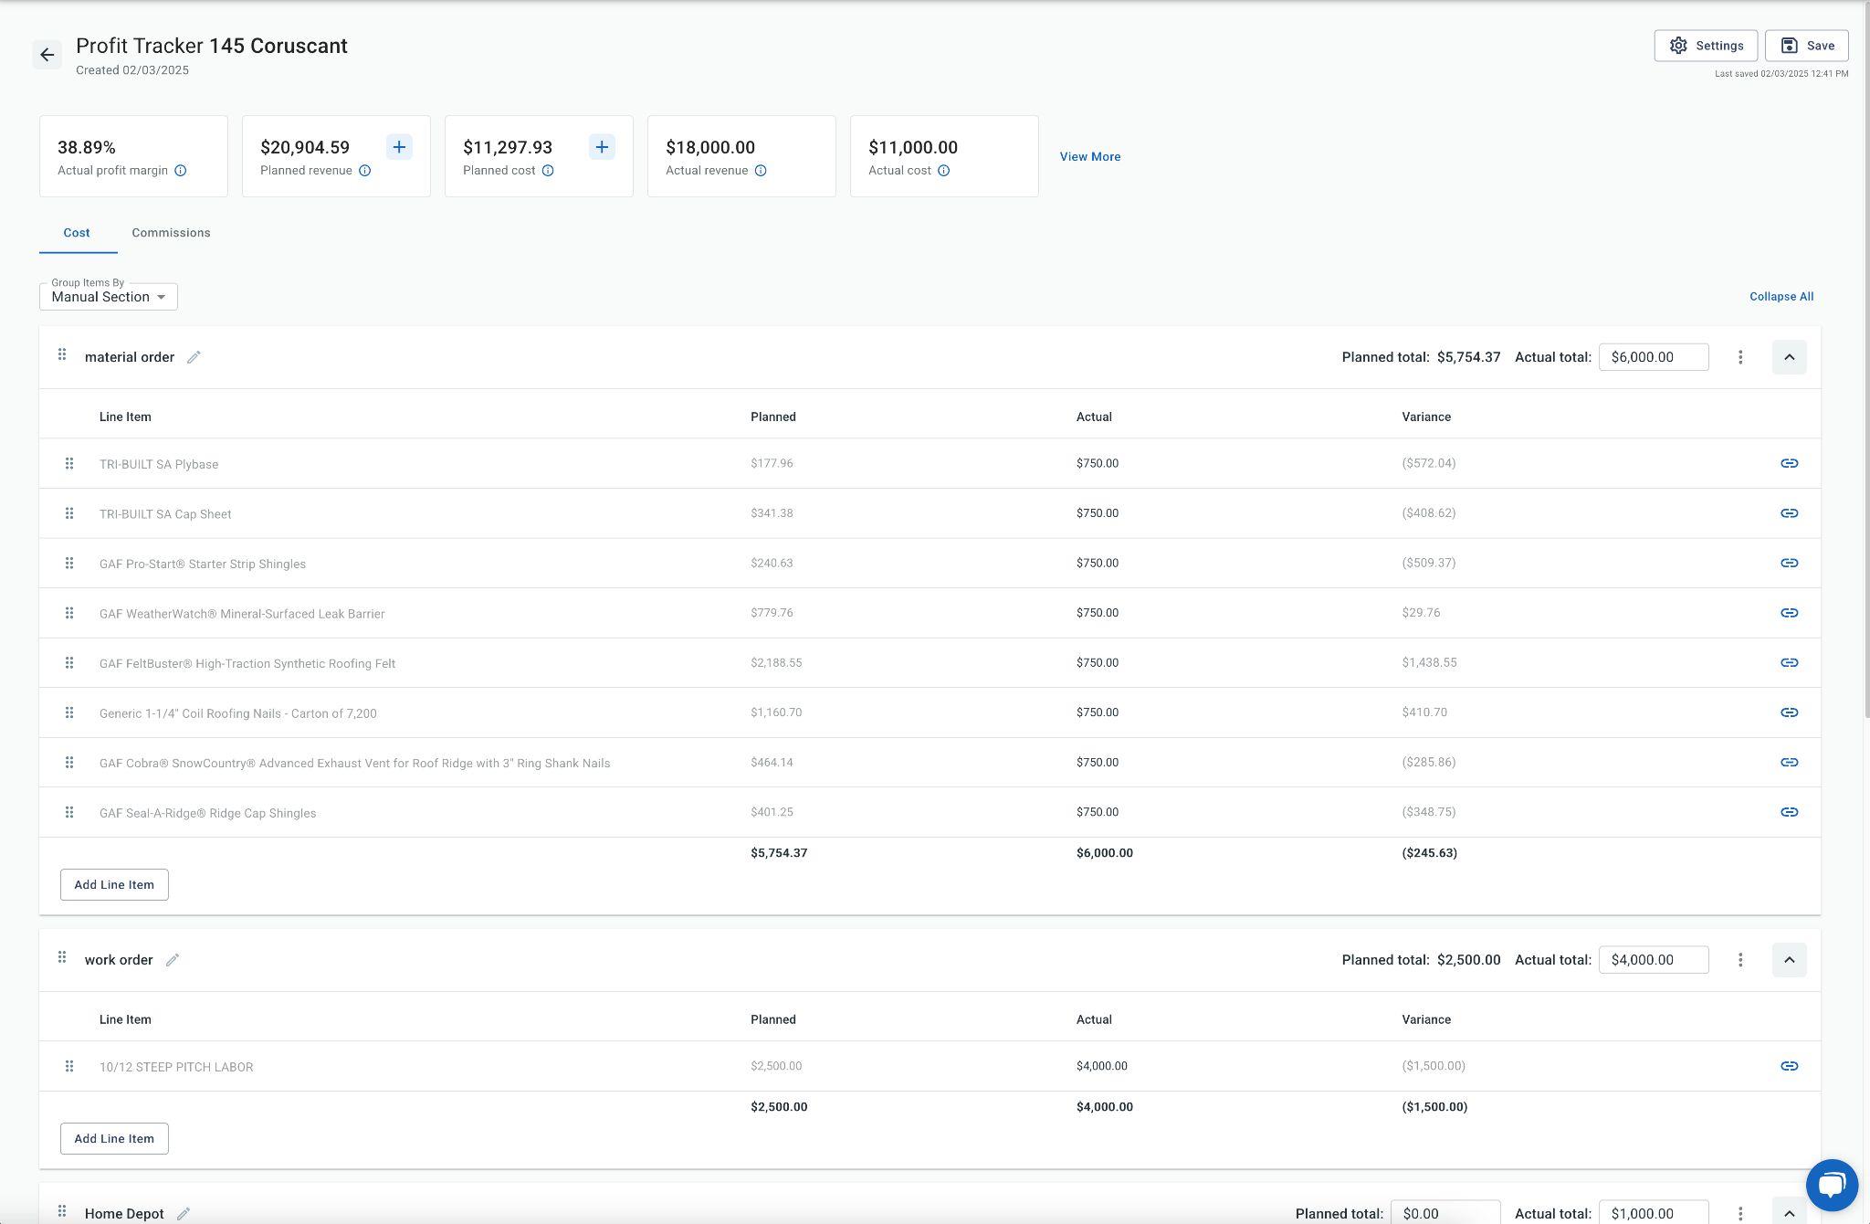The height and width of the screenshot is (1224, 1870).
Task: Click info icon next to Actual profit margin
Action: [x=181, y=171]
